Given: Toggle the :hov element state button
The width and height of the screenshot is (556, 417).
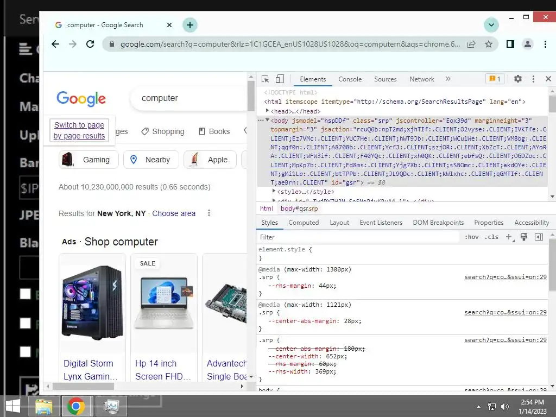Looking at the screenshot, I should (x=472, y=237).
